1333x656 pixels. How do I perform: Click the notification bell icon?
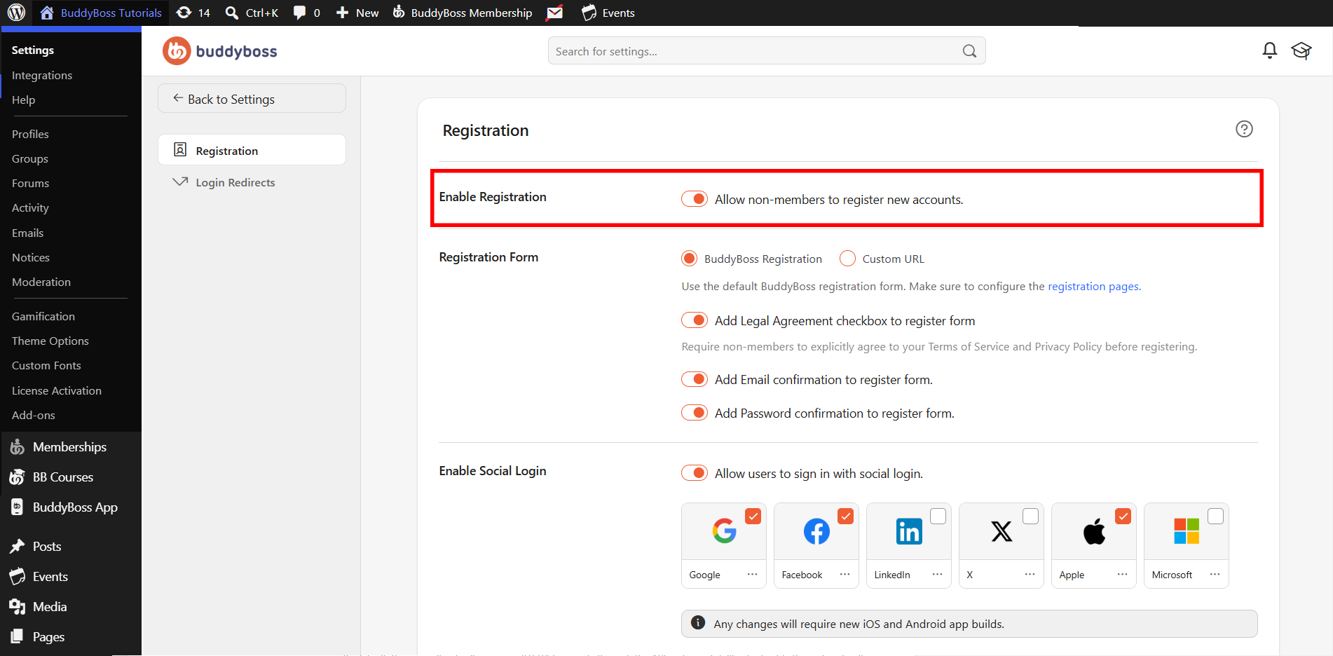pyautogui.click(x=1269, y=50)
